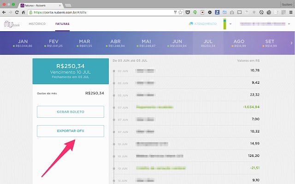This screenshot has width=295, height=184.
Task: Select the FEV bill month
Action: pyautogui.click(x=53, y=43)
